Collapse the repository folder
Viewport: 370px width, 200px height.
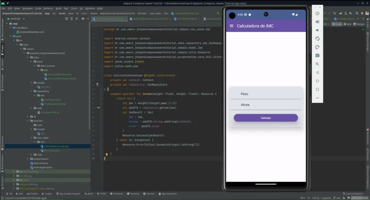(x=31, y=91)
